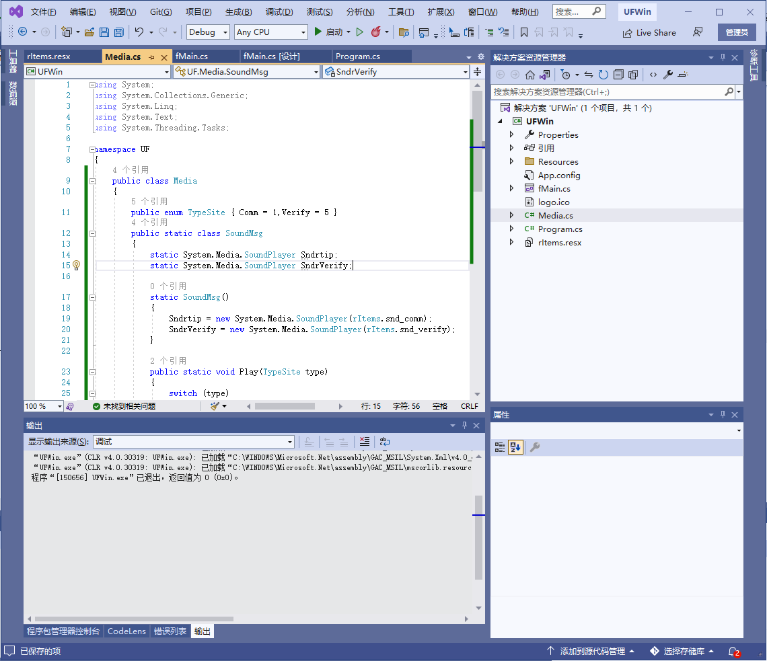The height and width of the screenshot is (661, 767).
Task: Open the 调试(D) menu
Action: pyautogui.click(x=279, y=11)
